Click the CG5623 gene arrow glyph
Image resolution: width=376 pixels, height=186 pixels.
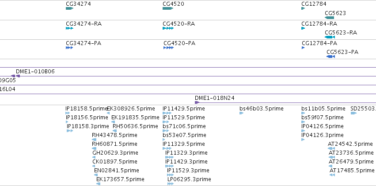click(x=329, y=18)
